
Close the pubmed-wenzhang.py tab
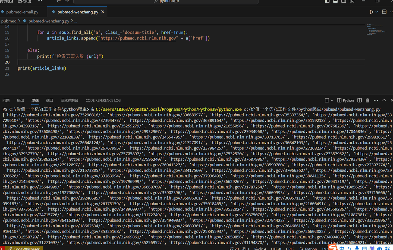(103, 12)
